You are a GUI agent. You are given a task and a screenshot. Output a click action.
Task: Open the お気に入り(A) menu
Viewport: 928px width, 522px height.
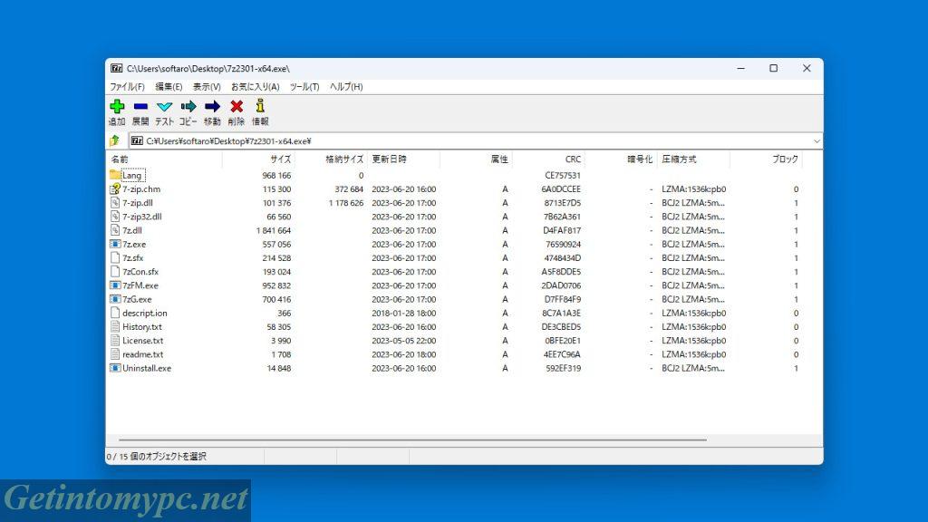point(255,86)
